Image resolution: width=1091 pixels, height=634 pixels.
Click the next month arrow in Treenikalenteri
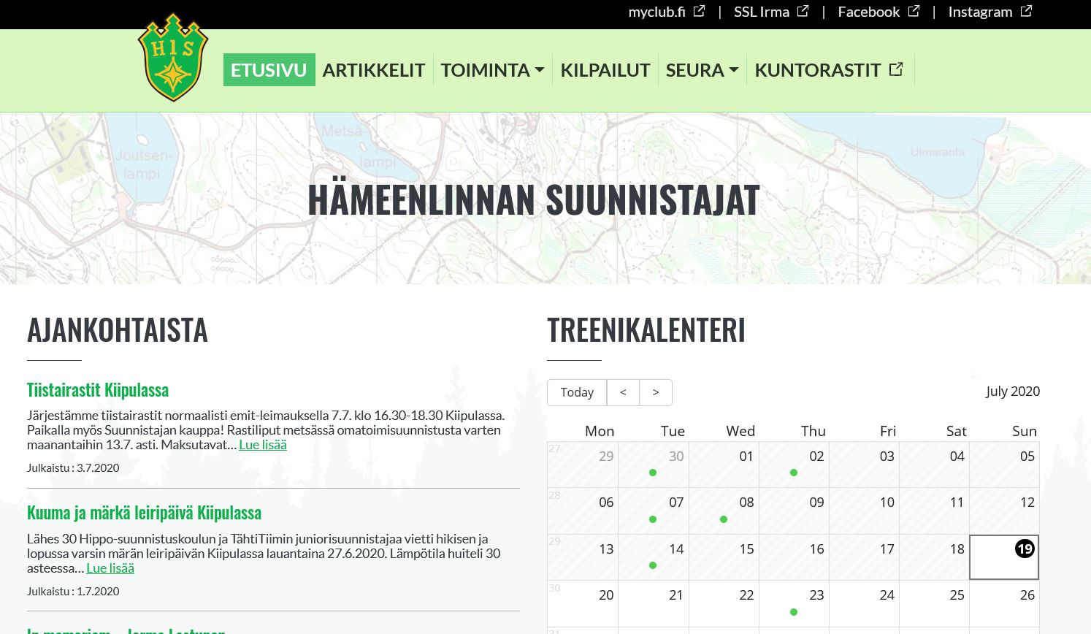tap(655, 392)
